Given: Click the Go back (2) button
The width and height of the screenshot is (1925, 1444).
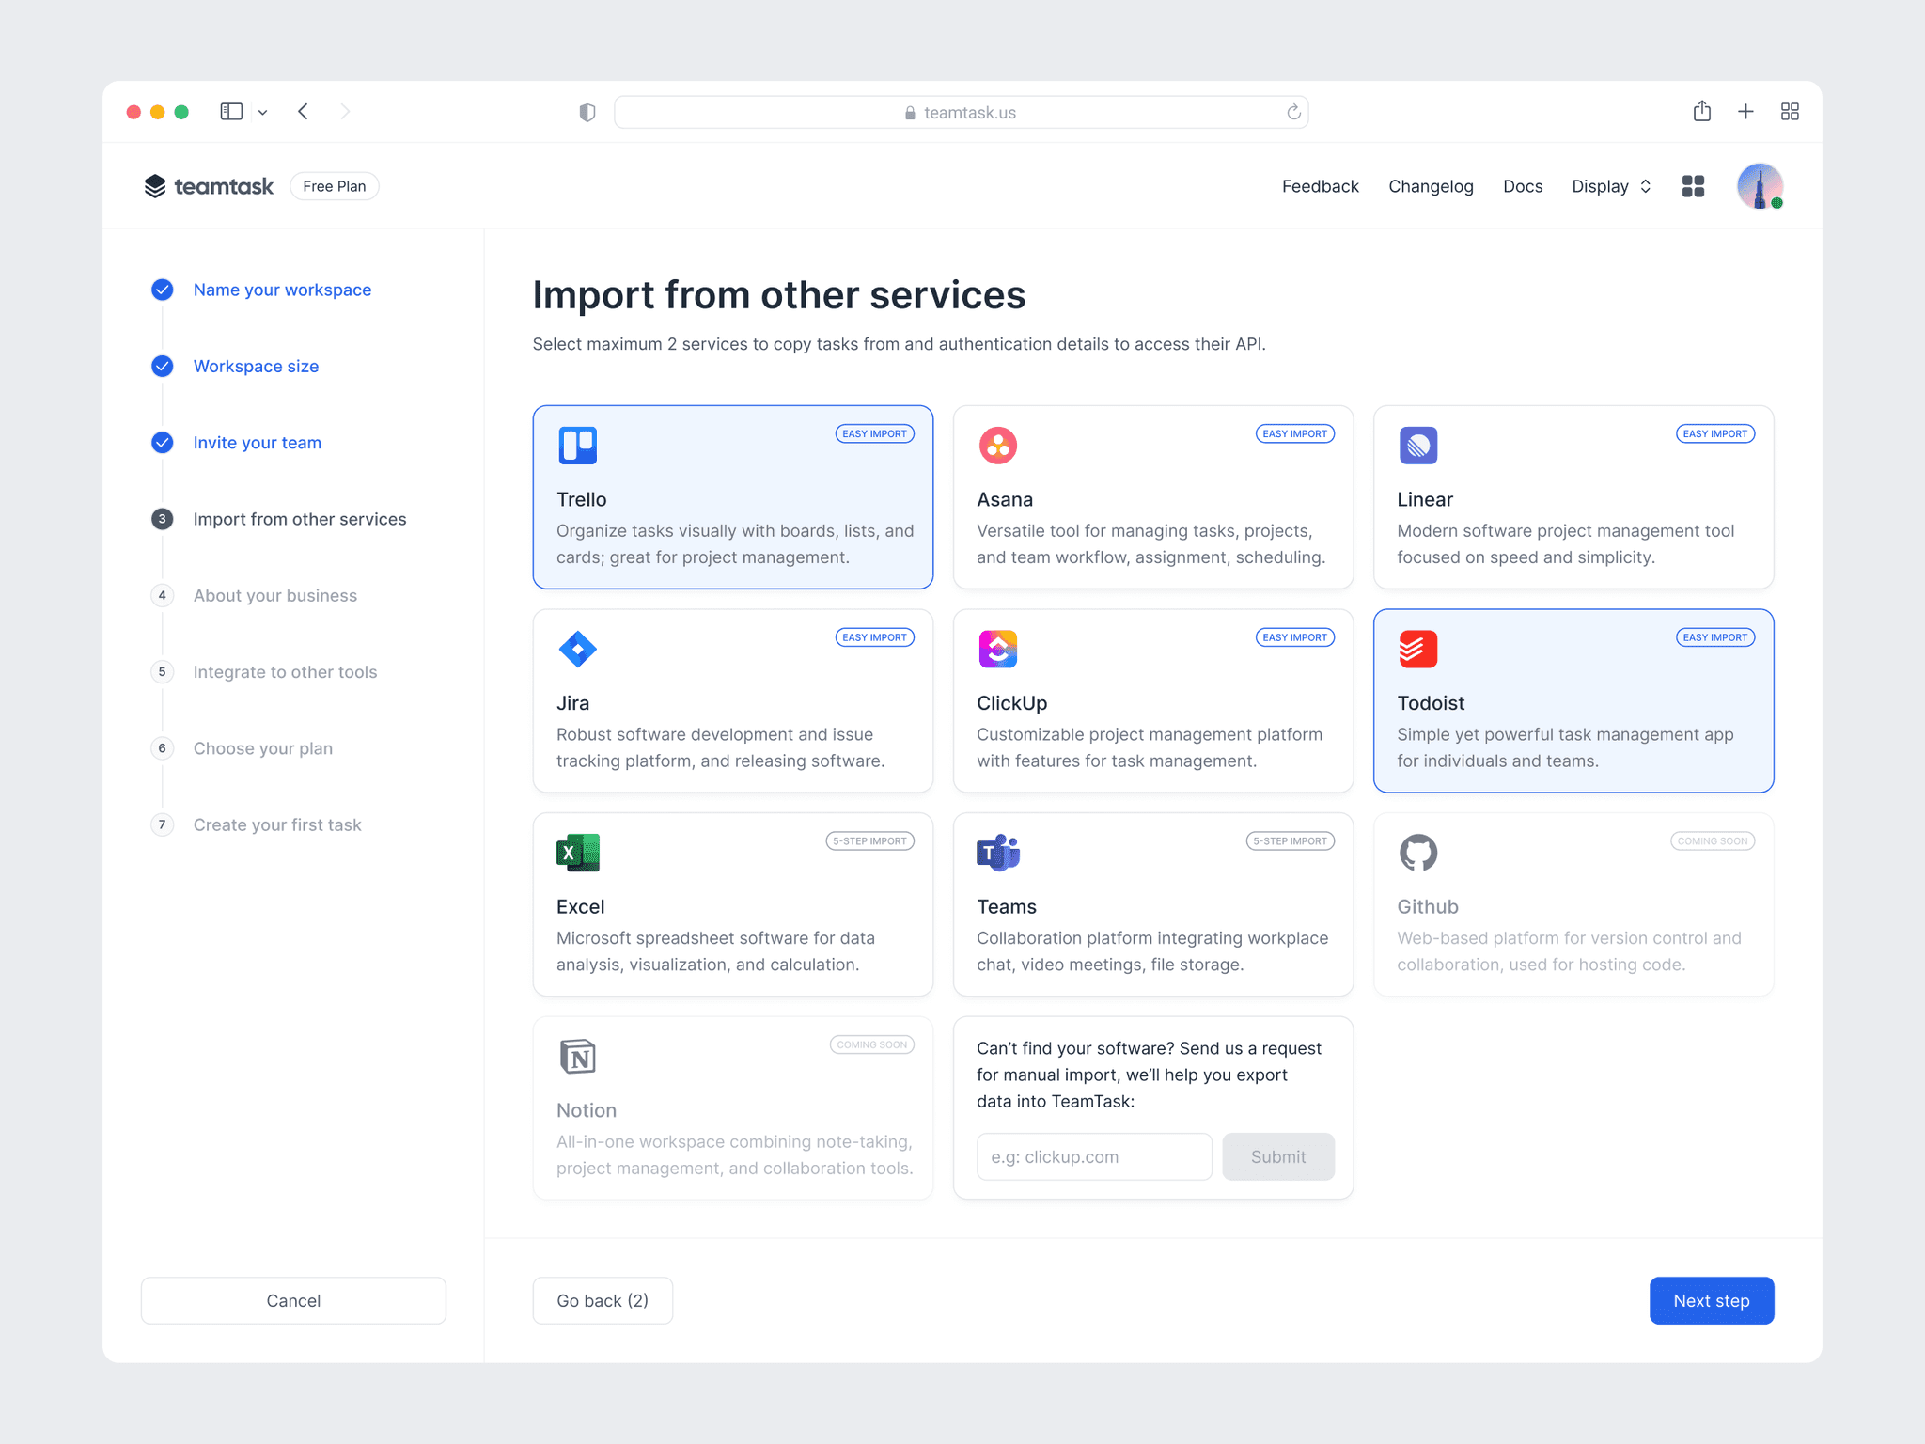Looking at the screenshot, I should (x=603, y=1300).
